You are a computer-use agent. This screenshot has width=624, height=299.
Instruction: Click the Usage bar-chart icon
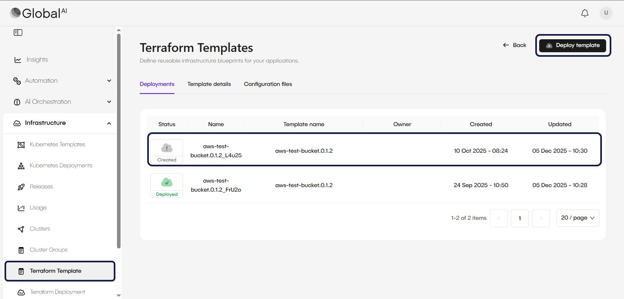point(21,208)
